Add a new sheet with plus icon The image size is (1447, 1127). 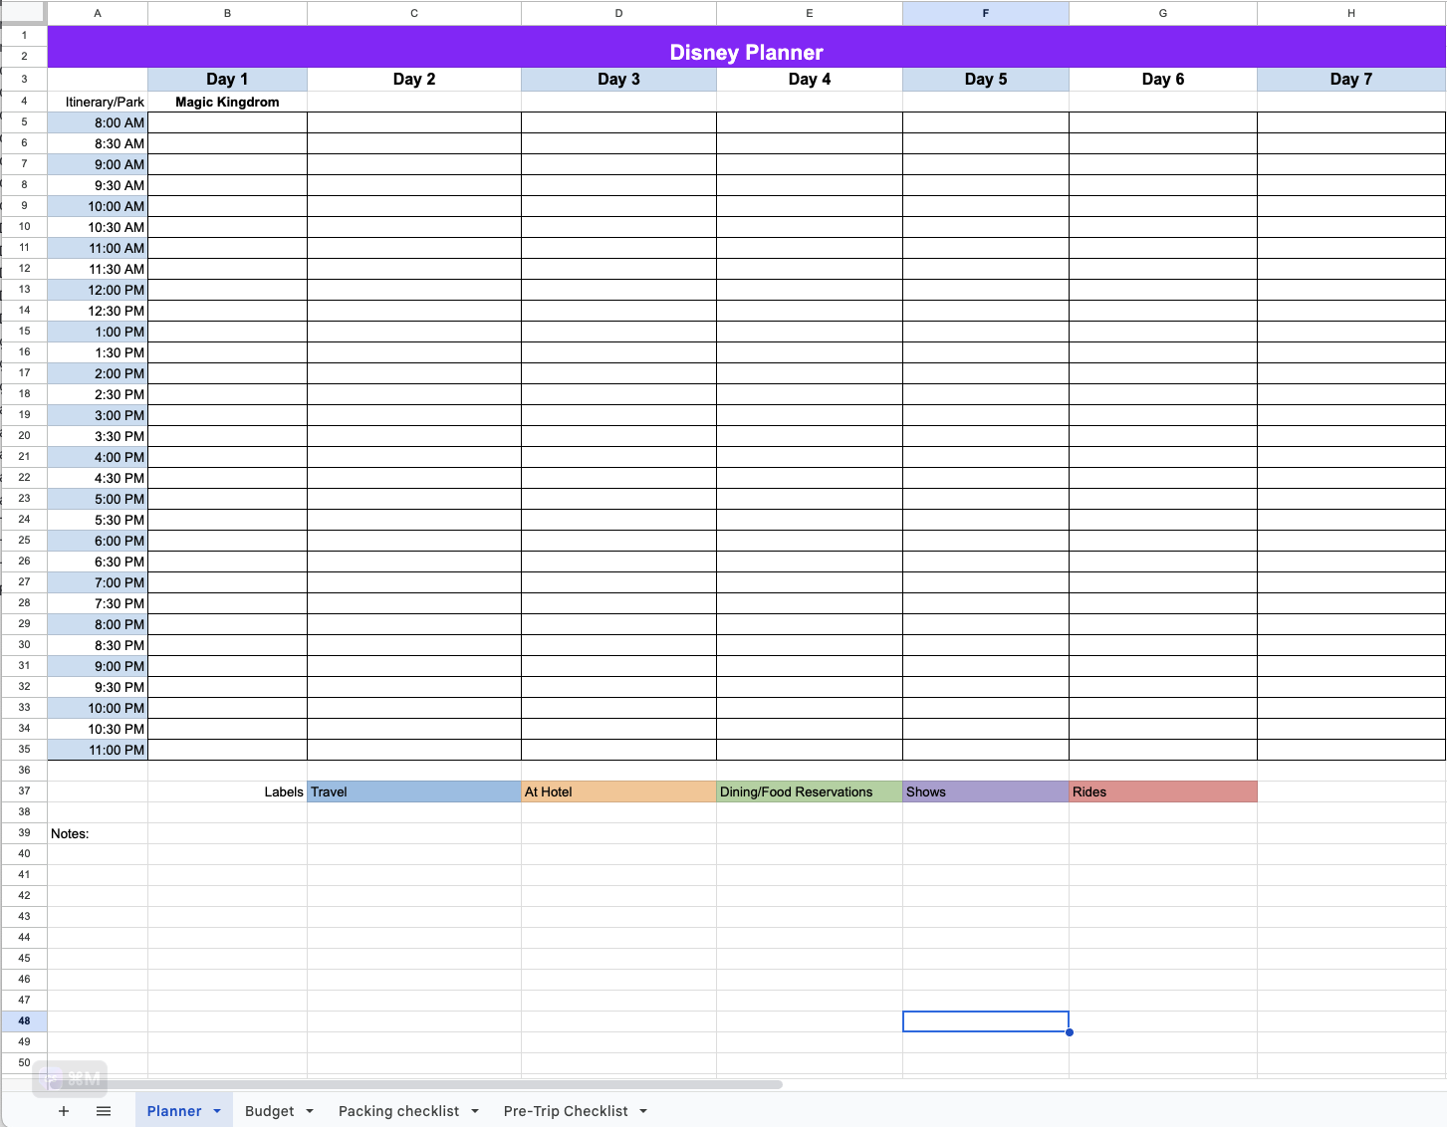pyautogui.click(x=64, y=1111)
